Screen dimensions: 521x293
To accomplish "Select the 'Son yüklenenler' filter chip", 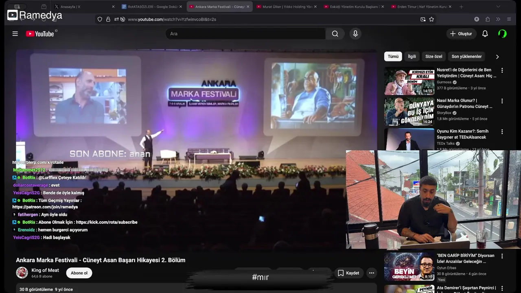I will [466, 57].
